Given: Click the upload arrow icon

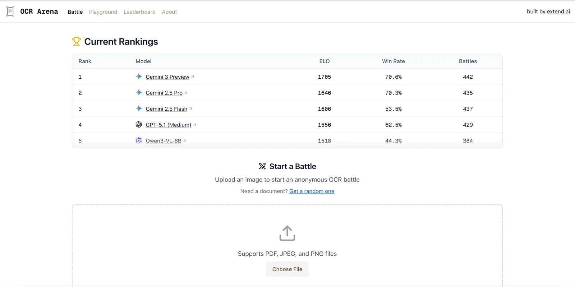Looking at the screenshot, I should 287,233.
